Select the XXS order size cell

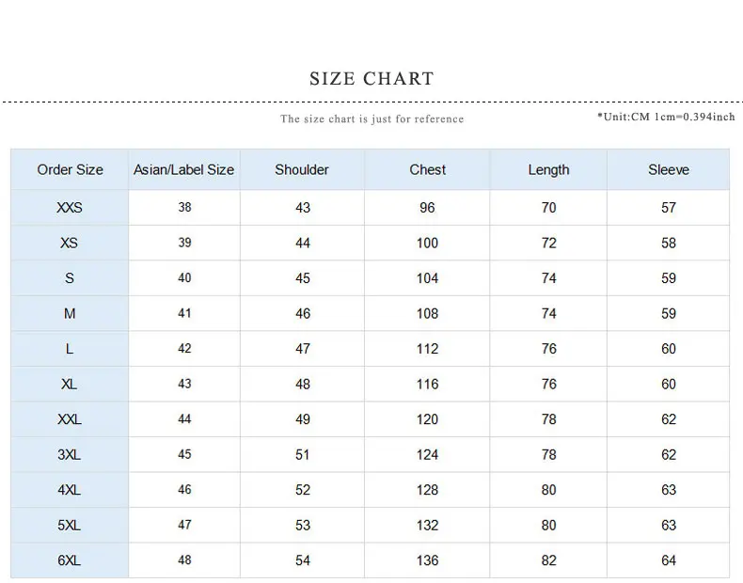[x=70, y=208]
